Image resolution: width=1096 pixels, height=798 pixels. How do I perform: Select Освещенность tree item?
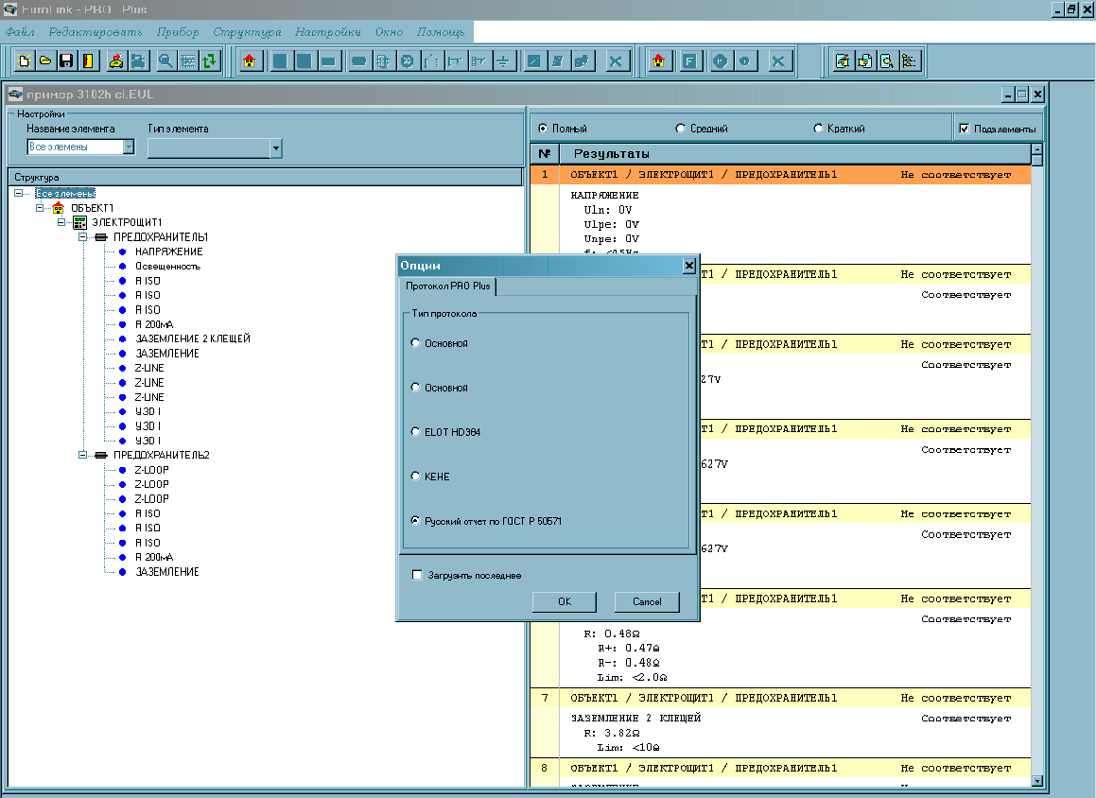tap(167, 267)
